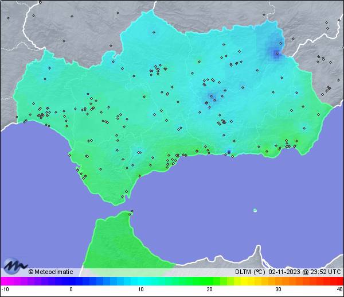
Task: Click the 0 label on the temperature scale
Action: [x=71, y=290]
